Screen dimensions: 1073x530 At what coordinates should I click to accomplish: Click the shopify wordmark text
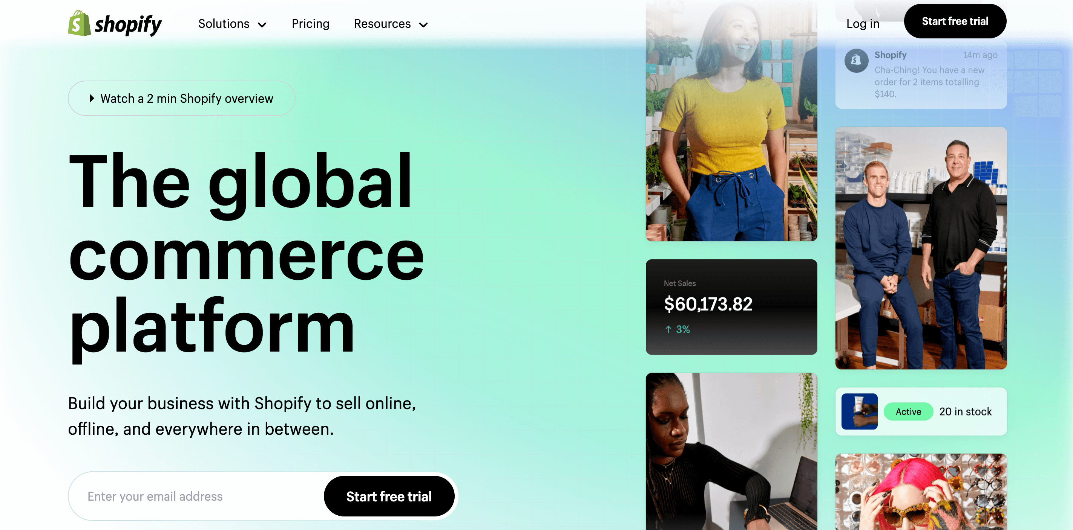click(x=128, y=25)
